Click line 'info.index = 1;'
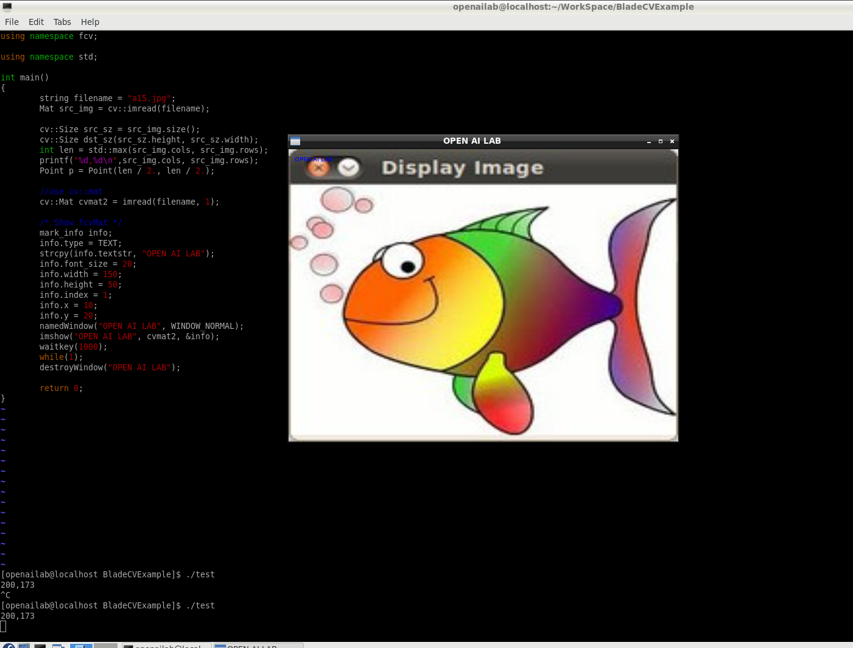 point(75,295)
